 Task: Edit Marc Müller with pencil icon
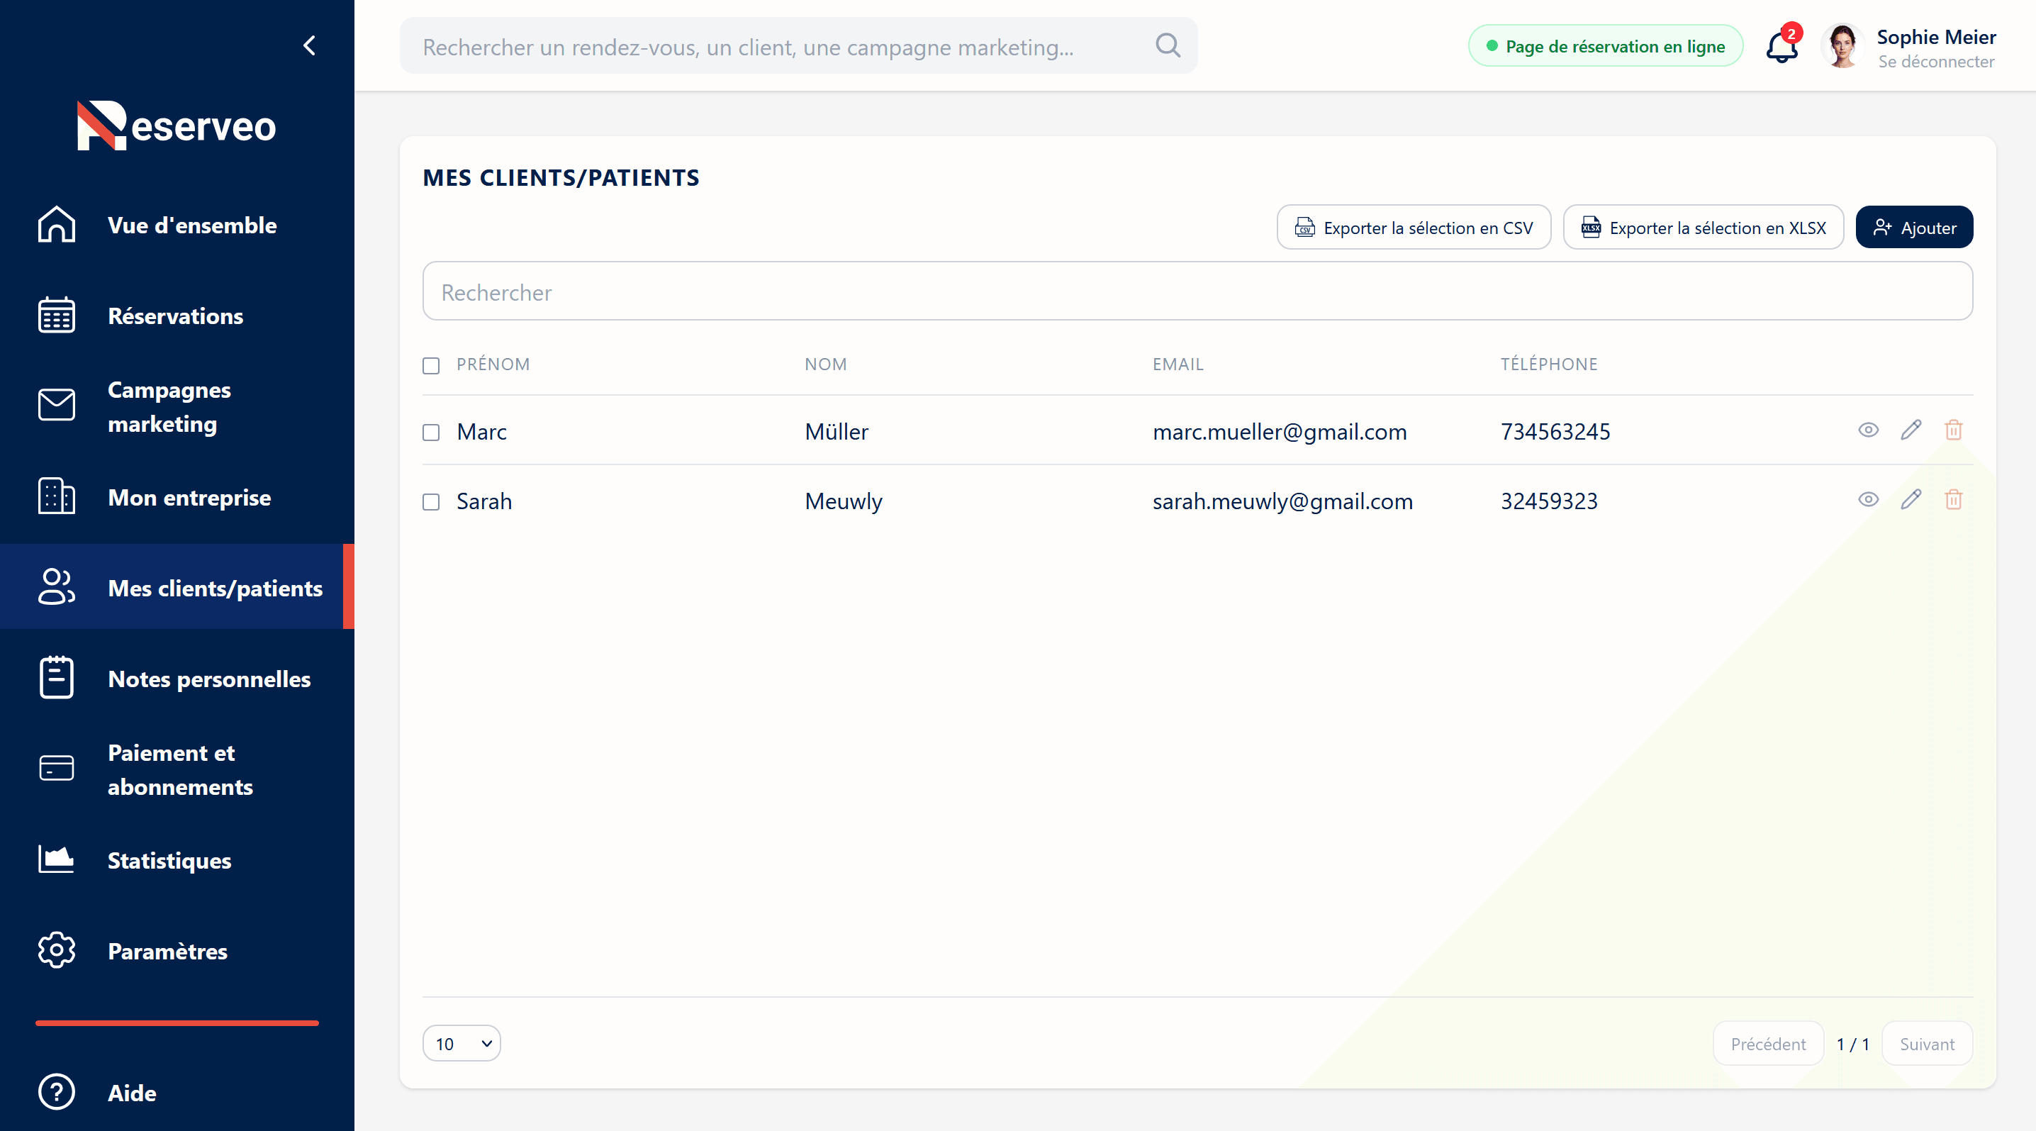click(1911, 430)
